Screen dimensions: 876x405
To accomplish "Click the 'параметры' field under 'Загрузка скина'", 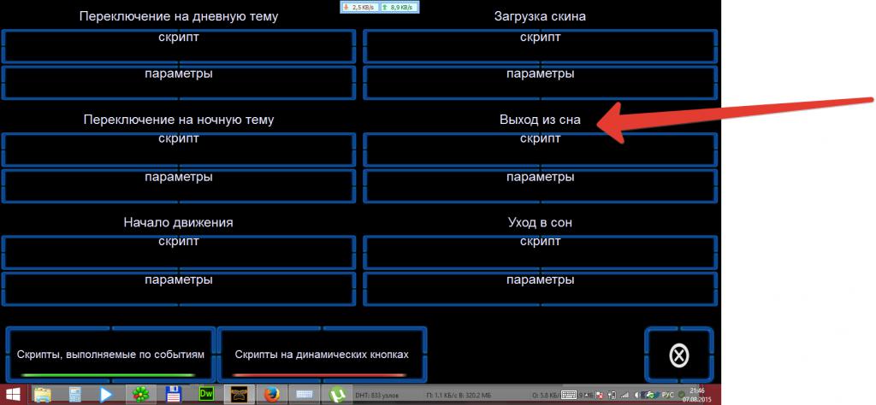I will [541, 83].
